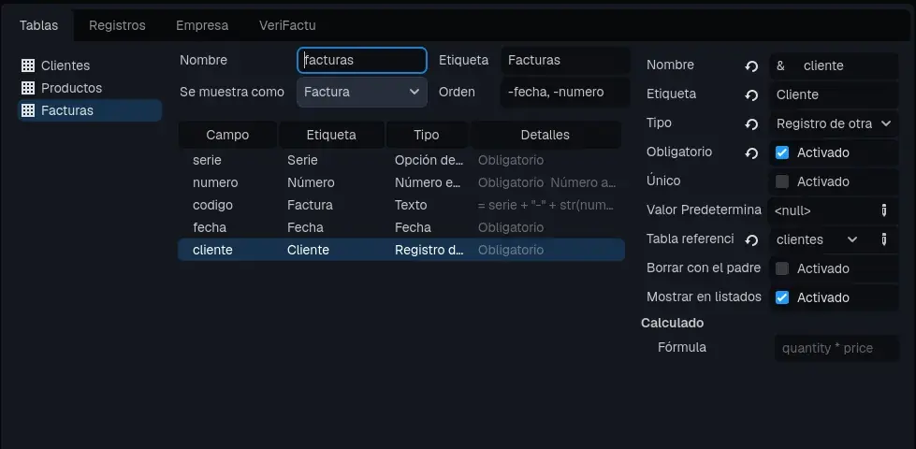Click the Número a... details text
916x449 pixels.
point(583,182)
